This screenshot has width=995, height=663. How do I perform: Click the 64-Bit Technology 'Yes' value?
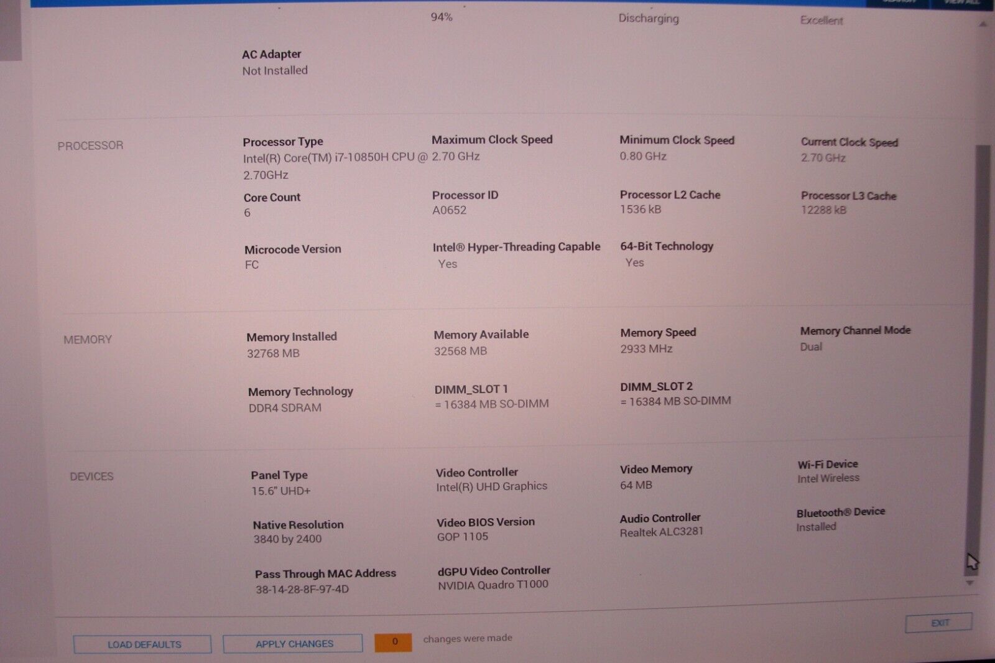(634, 262)
